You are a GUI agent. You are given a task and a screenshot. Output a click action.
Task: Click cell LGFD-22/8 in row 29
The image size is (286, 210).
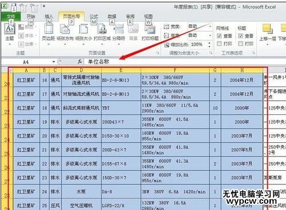(121, 204)
